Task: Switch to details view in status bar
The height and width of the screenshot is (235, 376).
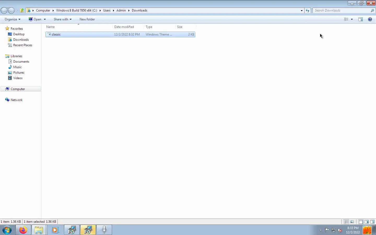Action: (346, 222)
